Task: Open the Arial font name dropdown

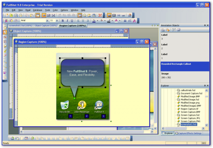Action: coord(47,21)
